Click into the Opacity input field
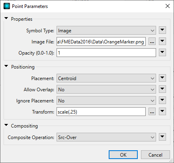 (106, 53)
